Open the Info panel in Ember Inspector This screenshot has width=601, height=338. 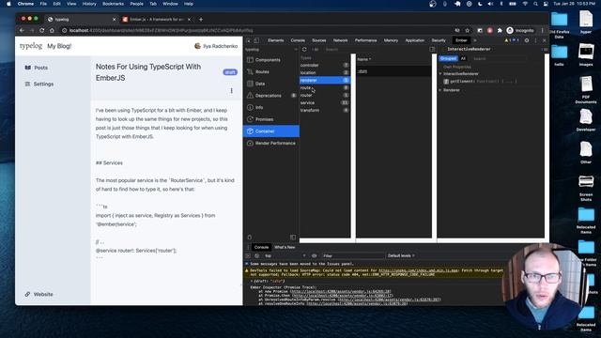coord(271,107)
